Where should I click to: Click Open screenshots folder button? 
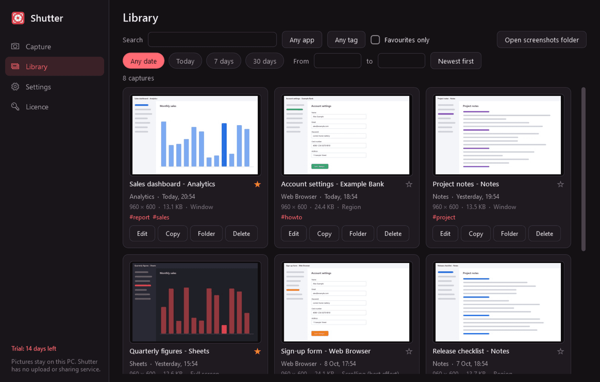(542, 40)
